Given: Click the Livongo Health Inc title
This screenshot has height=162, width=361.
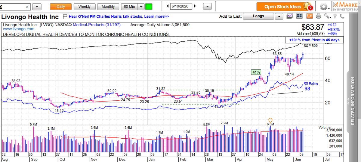Looking at the screenshot, I should pyautogui.click(x=30, y=17).
